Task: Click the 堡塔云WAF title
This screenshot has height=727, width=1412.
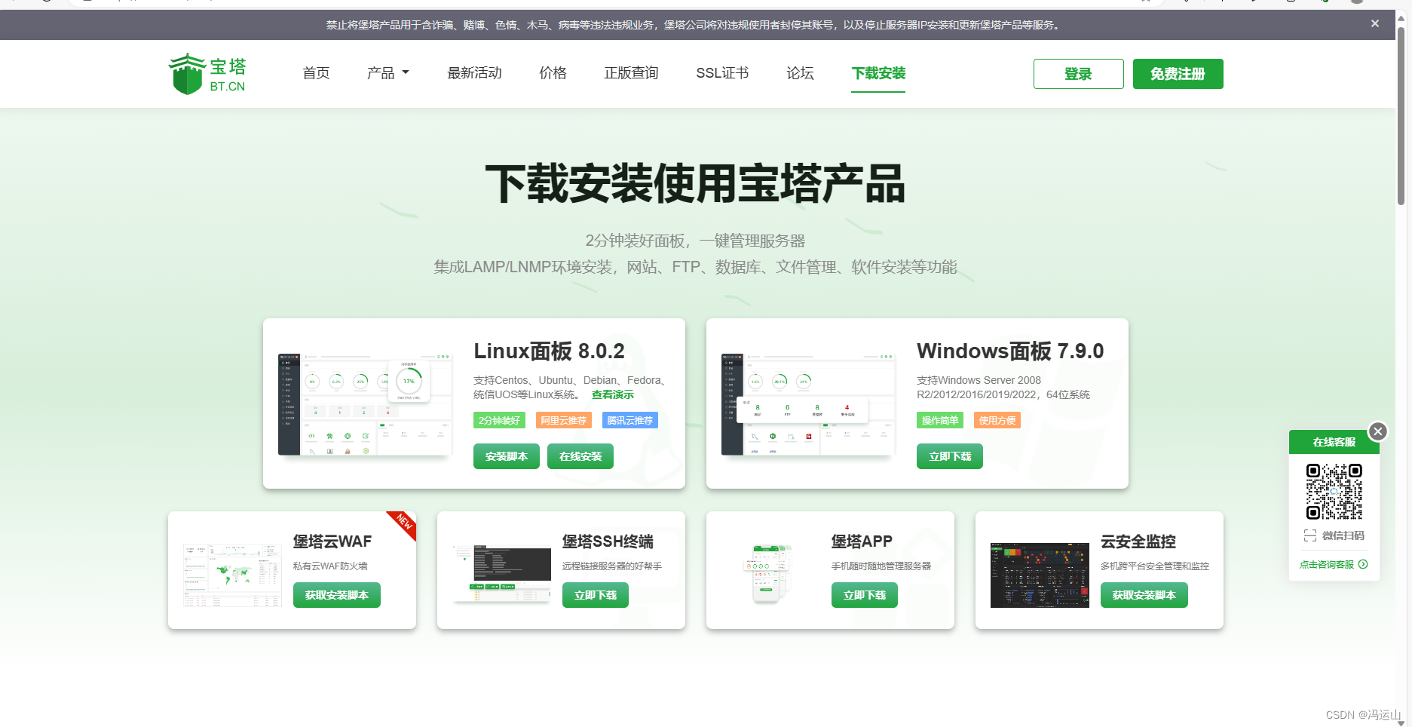Action: click(332, 541)
